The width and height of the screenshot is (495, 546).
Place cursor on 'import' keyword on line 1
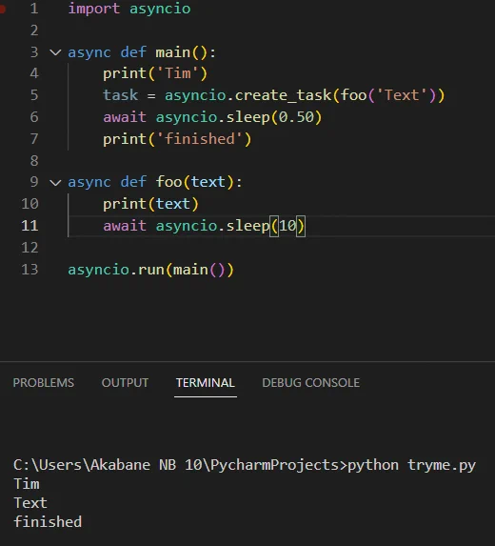point(94,9)
